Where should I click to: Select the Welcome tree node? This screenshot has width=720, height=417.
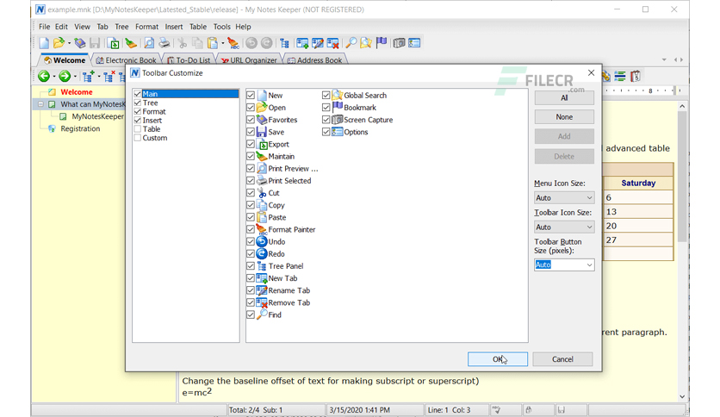point(77,92)
